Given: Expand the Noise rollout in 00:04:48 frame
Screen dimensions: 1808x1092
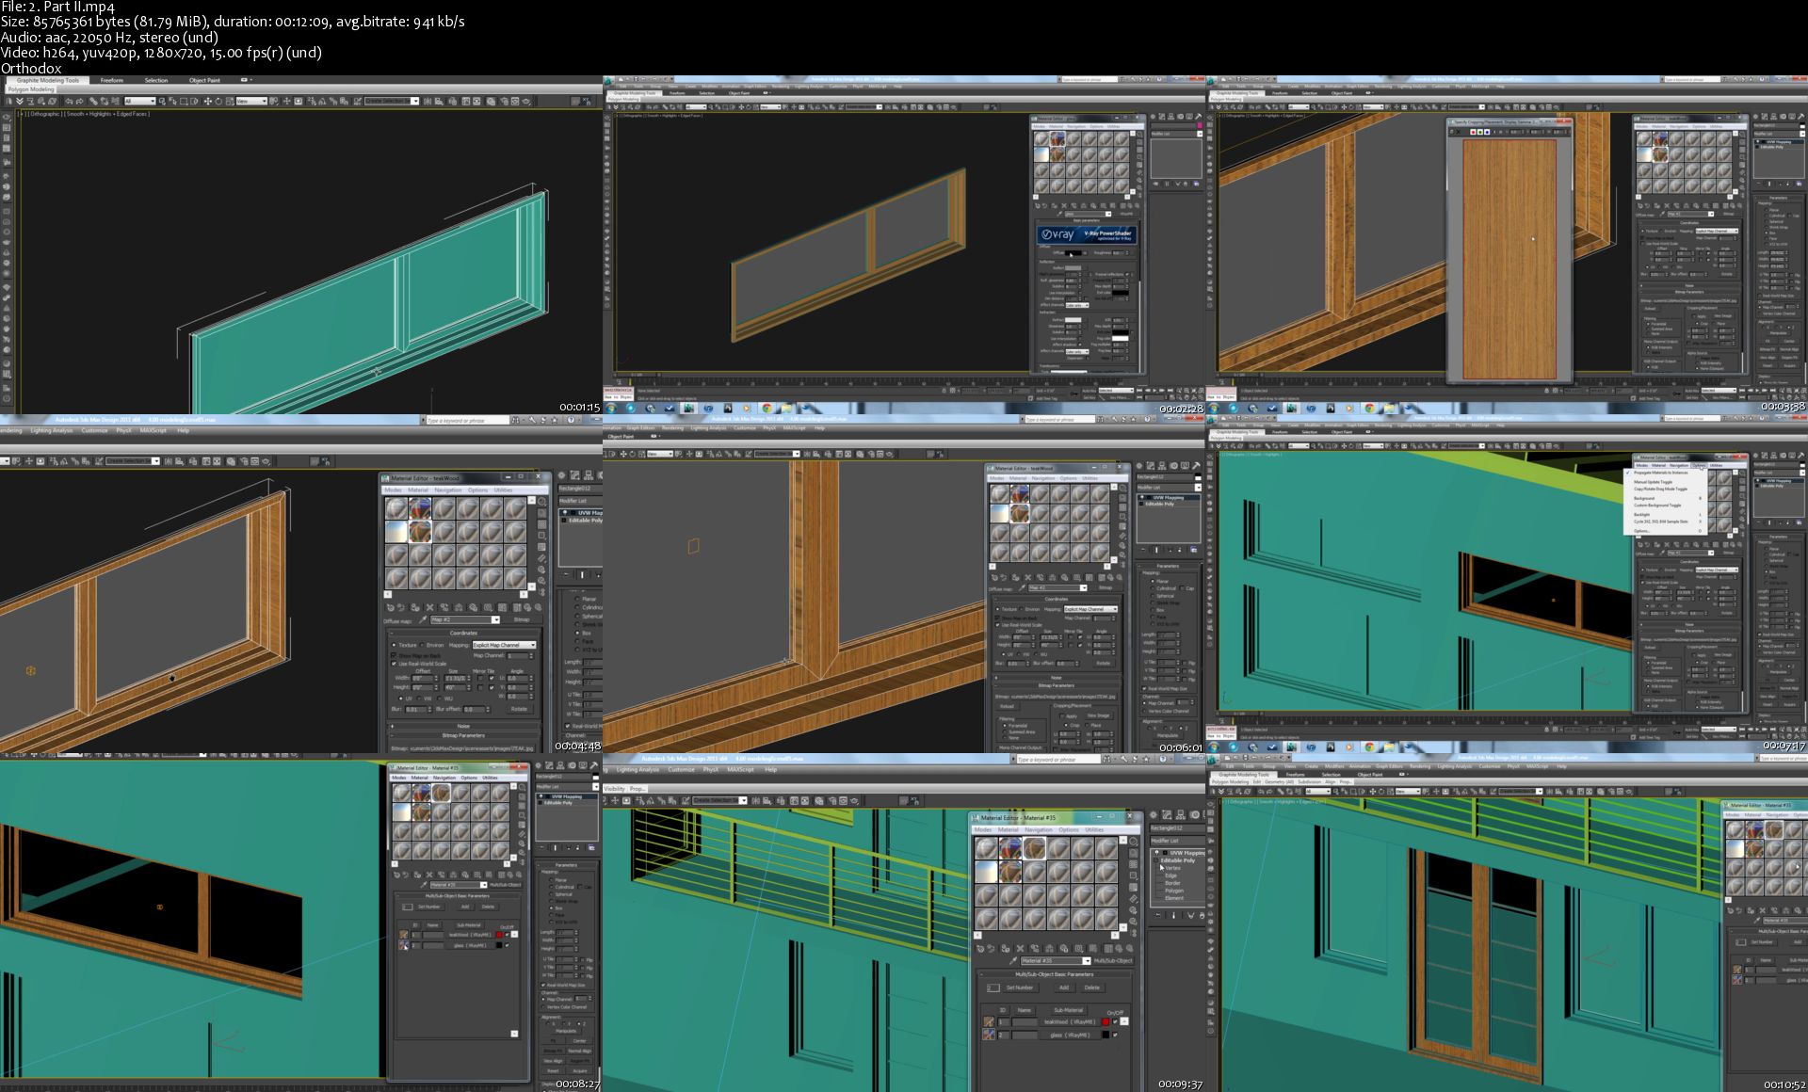Looking at the screenshot, I should 463,726.
